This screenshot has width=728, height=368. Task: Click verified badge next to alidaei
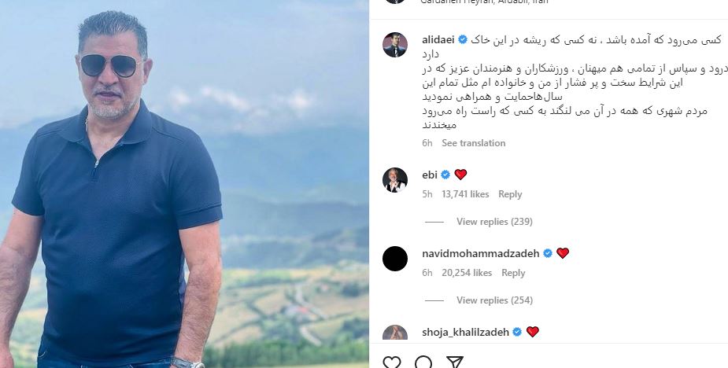(463, 40)
